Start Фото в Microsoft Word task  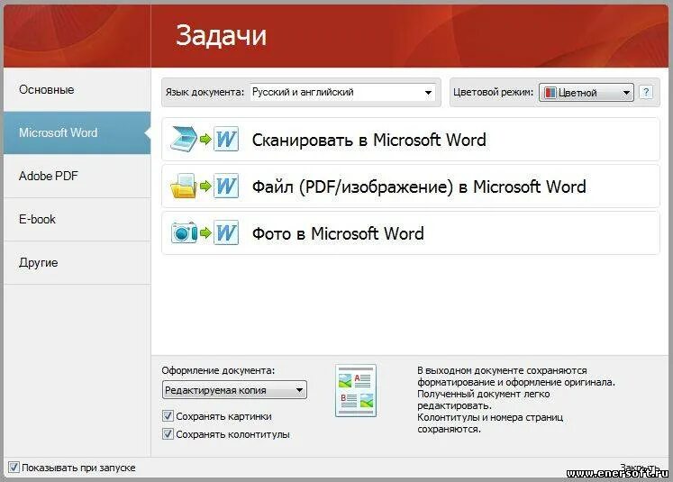click(x=410, y=232)
